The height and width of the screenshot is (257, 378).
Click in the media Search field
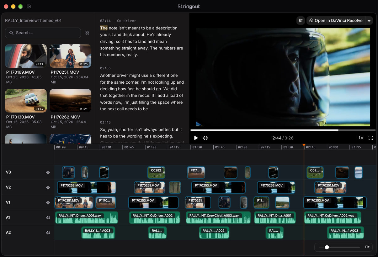pos(43,33)
